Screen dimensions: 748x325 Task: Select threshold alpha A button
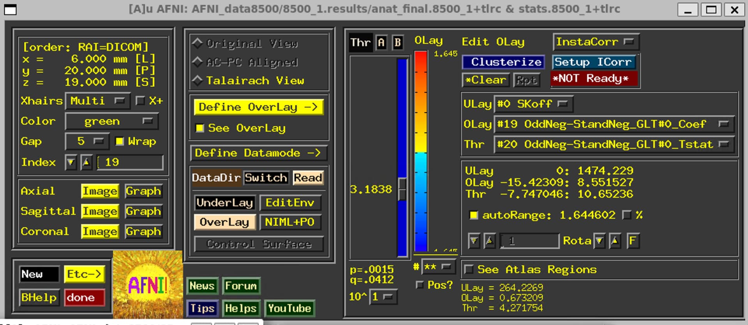[381, 42]
